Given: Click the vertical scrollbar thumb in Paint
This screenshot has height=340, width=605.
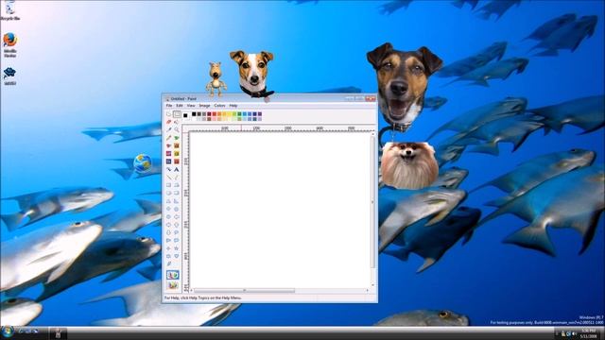Looking at the screenshot, I should tap(372, 201).
